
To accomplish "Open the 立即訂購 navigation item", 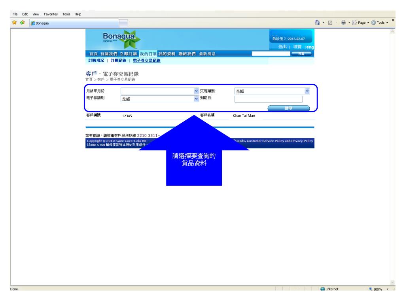I will [x=128, y=54].
